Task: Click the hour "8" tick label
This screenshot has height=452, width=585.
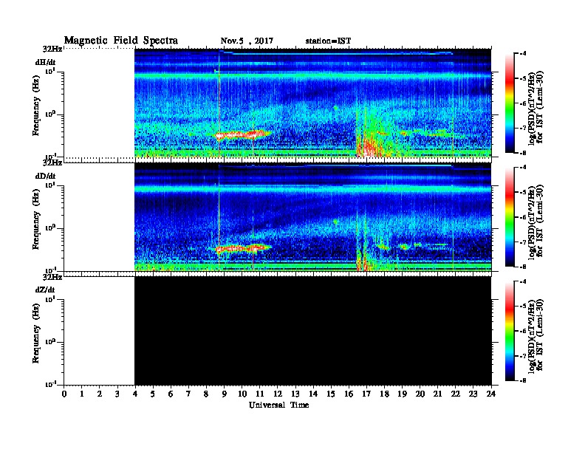Action: tap(206, 394)
